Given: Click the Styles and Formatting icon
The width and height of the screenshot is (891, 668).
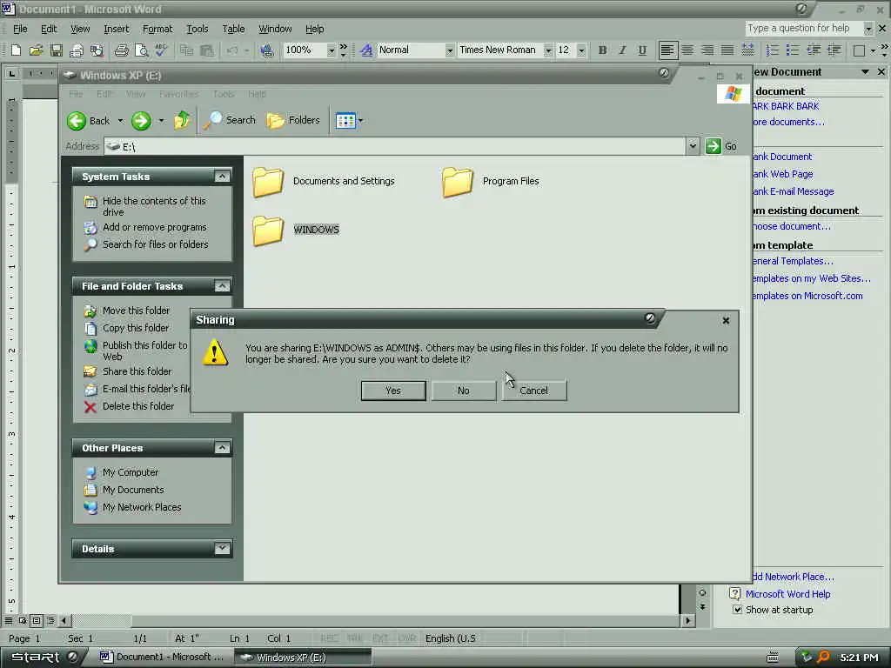Looking at the screenshot, I should [366, 50].
